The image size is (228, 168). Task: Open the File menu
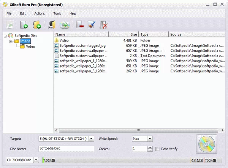[x=9, y=14]
